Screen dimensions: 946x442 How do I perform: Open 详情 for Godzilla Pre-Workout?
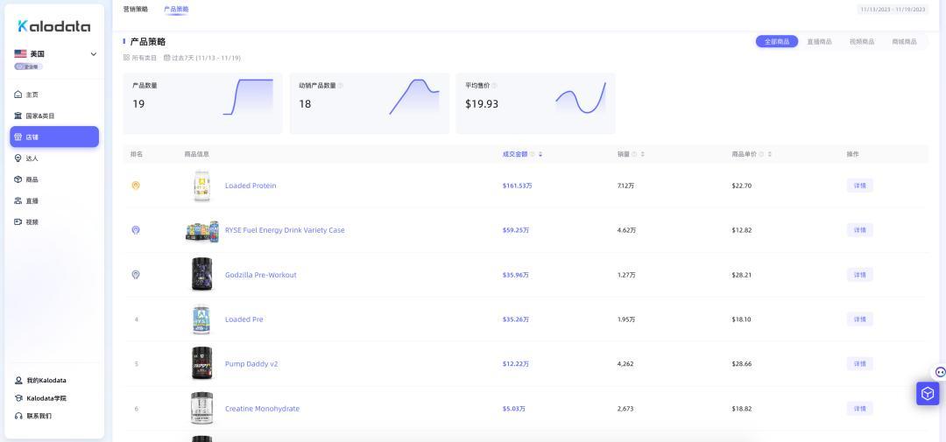click(860, 275)
